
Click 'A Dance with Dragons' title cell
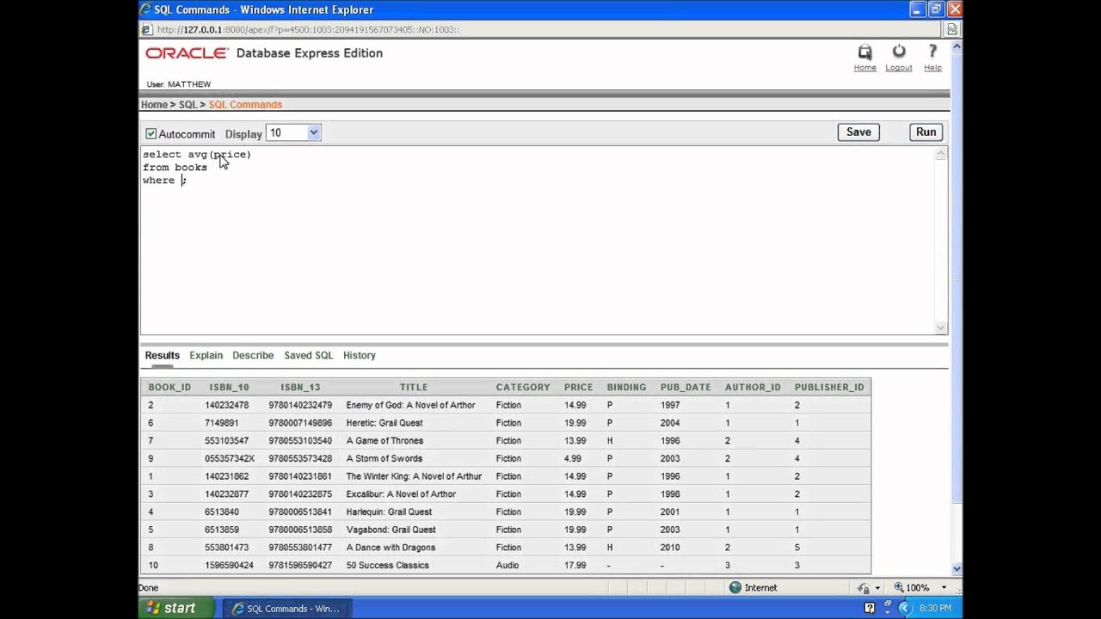391,548
